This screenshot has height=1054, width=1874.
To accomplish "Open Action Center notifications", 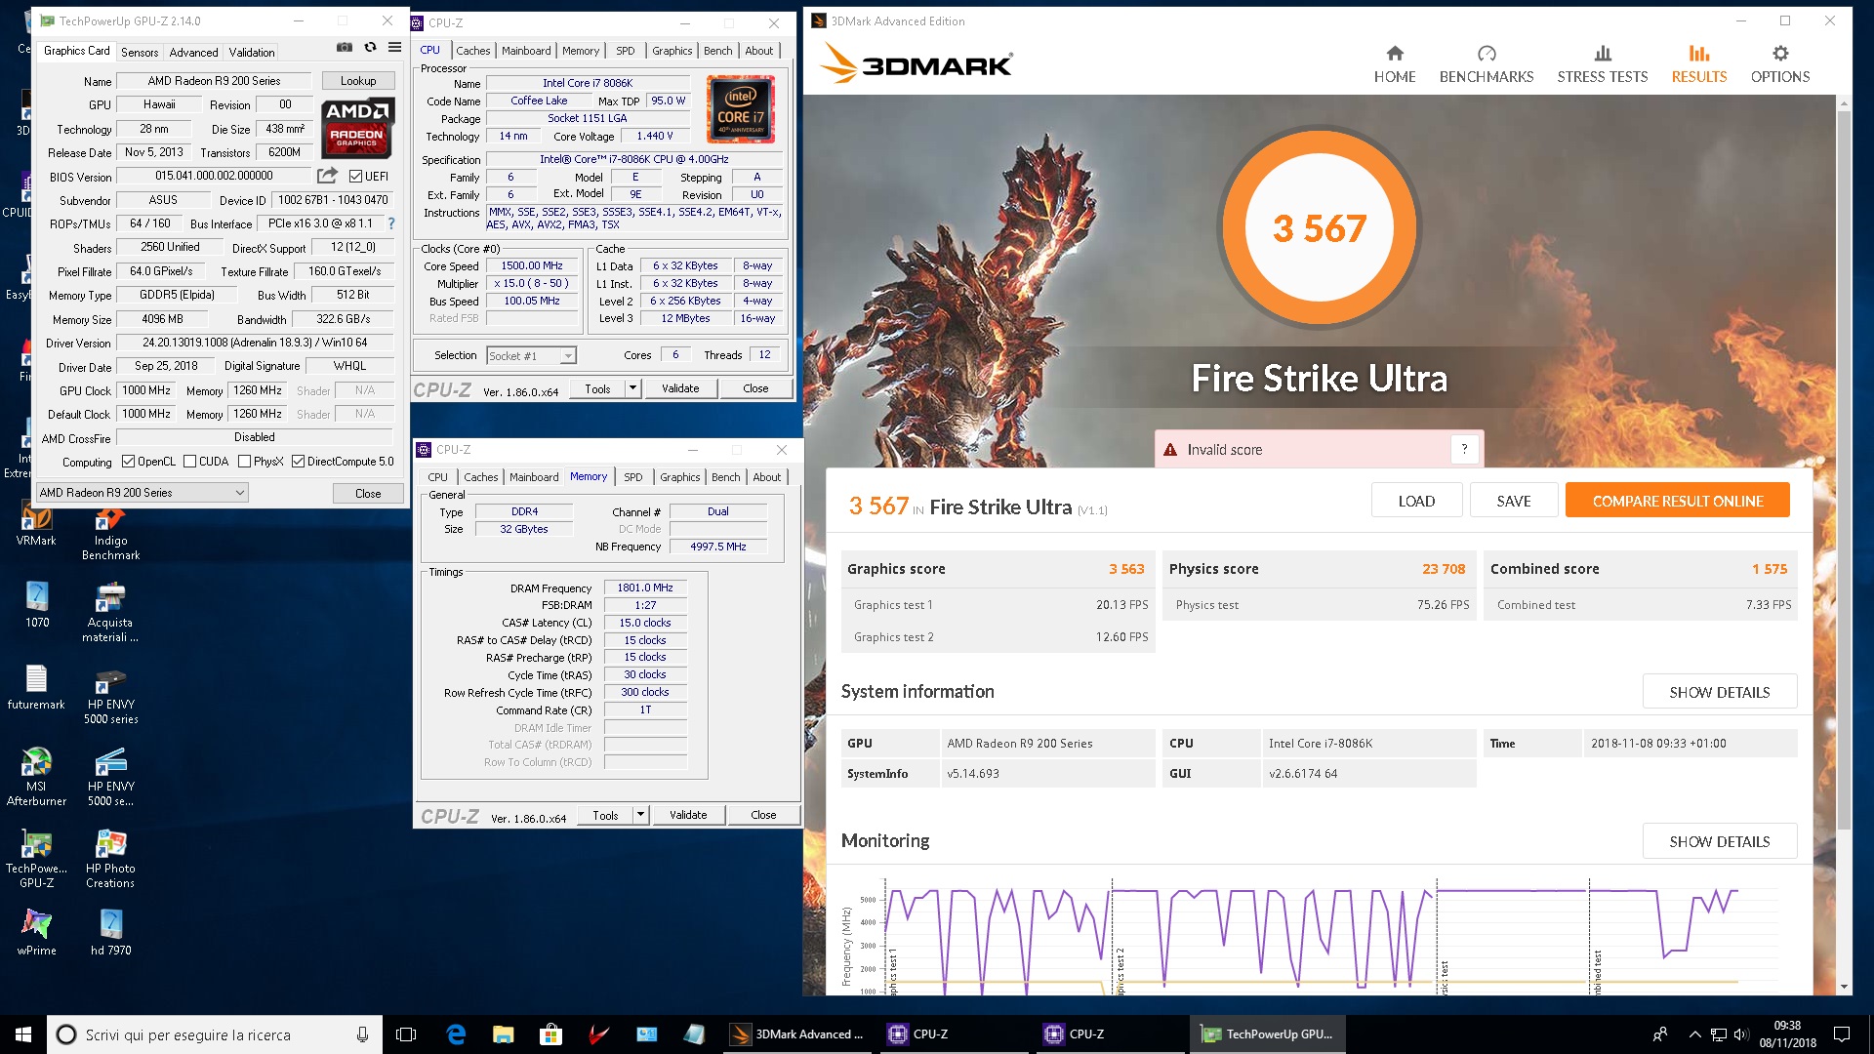I will point(1842,1034).
